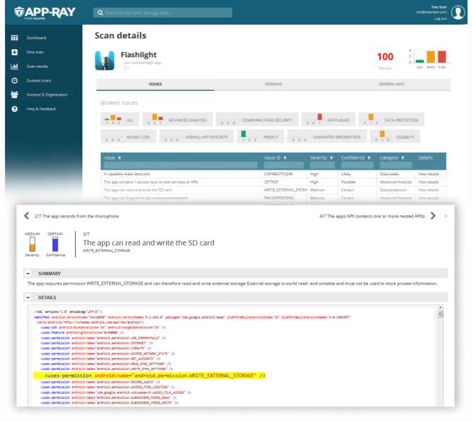The width and height of the screenshot is (472, 422).
Task: Filter issues by ADVANCED ANALYSIS
Action: tap(177, 119)
